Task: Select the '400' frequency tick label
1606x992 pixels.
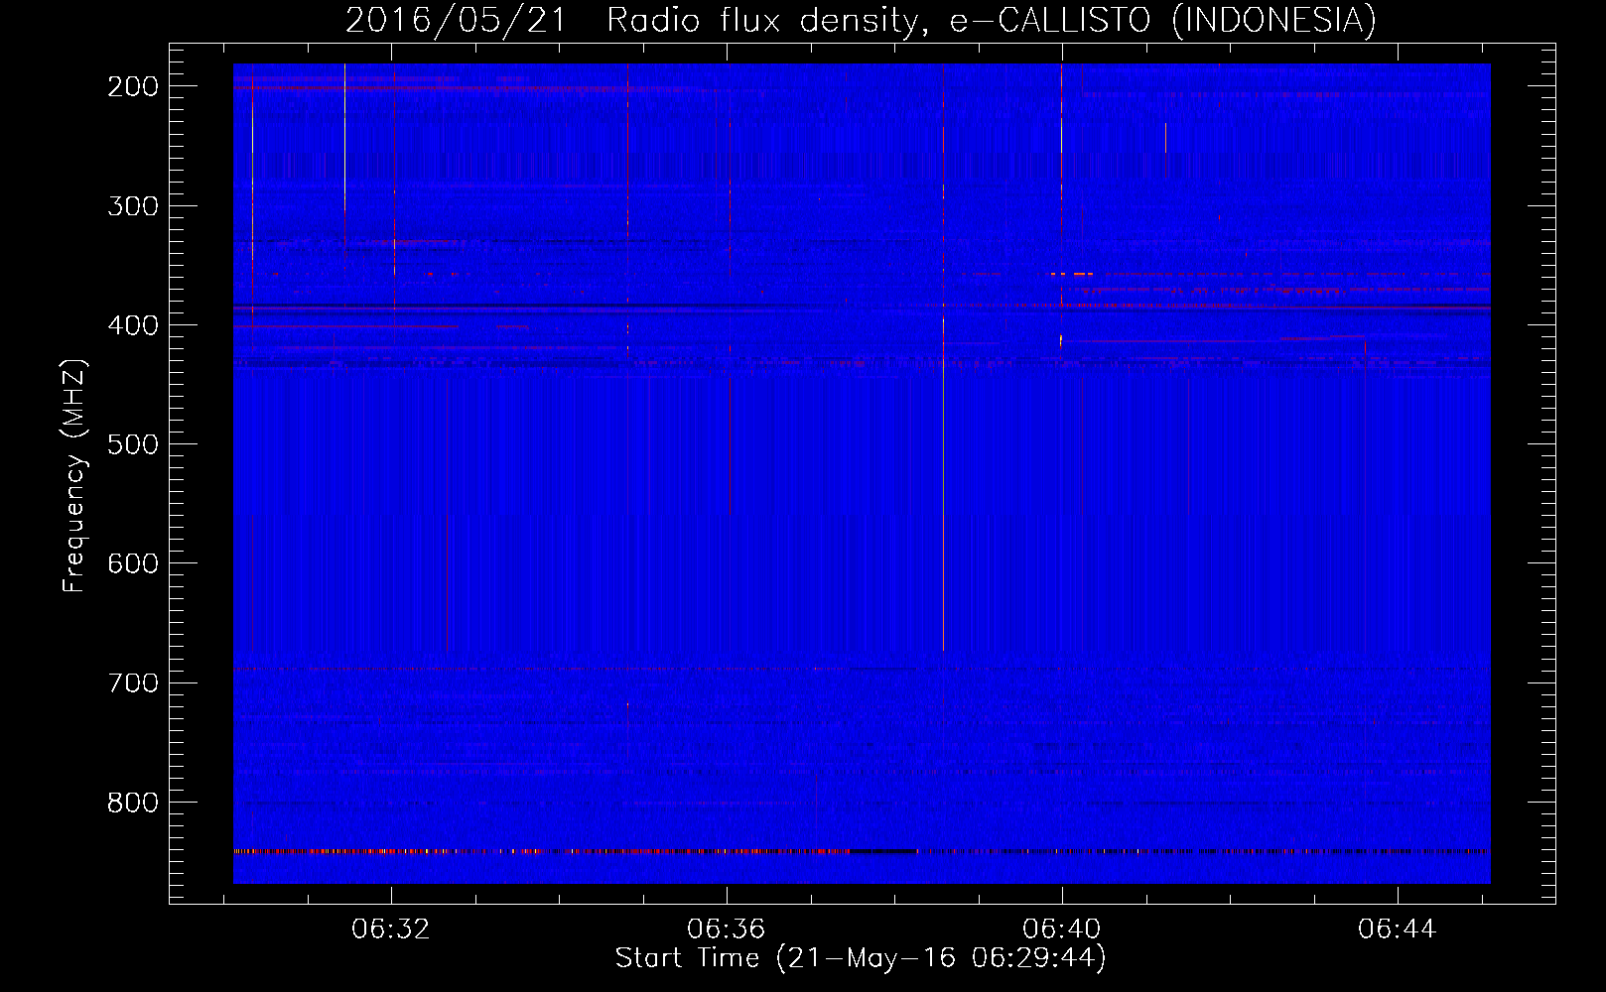Action: click(133, 325)
